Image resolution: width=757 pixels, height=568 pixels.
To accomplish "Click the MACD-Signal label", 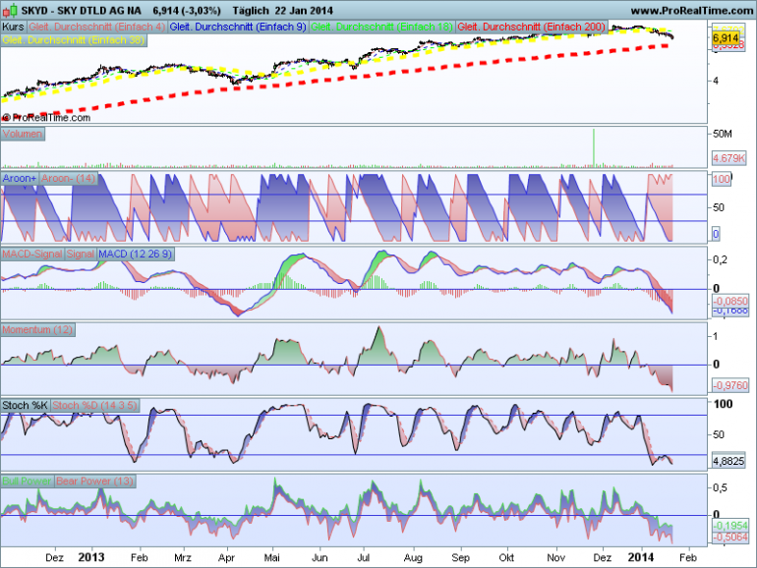I will pos(32,255).
